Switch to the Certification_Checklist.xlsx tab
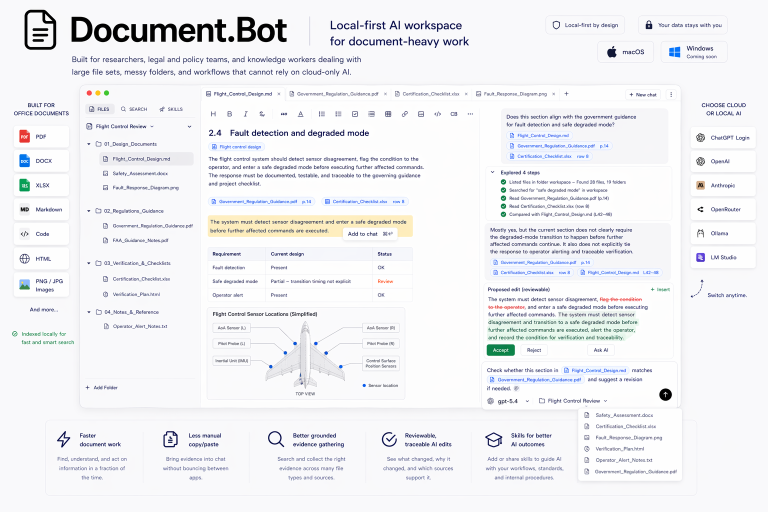 coord(430,93)
